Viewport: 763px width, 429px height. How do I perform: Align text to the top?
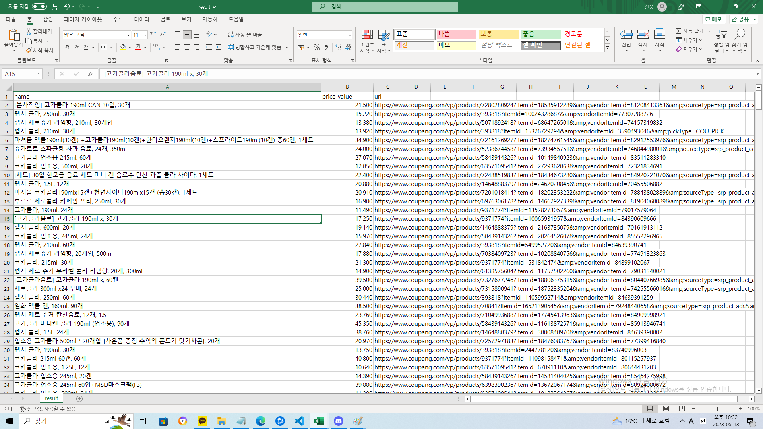[178, 35]
